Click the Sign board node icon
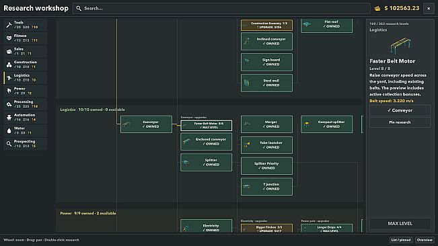This screenshot has width=438, height=246. pos(247,62)
